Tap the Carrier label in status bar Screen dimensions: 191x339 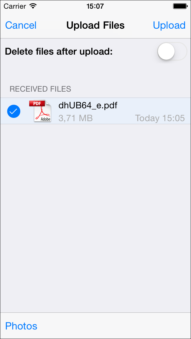[15, 6]
